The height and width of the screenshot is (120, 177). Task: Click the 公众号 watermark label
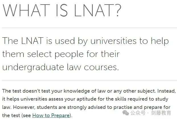[138, 113]
